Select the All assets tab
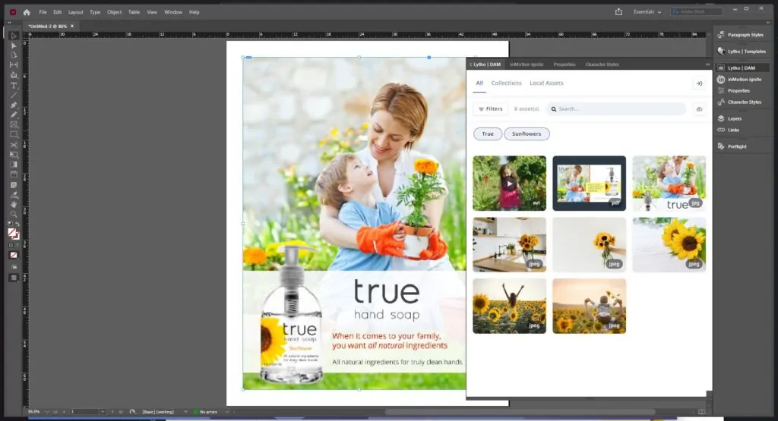 tap(479, 83)
